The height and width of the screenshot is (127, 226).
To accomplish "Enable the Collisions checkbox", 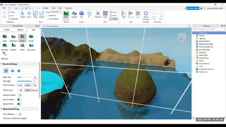I will pos(47,16).
